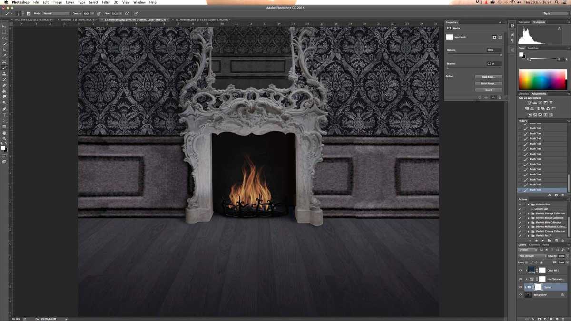Toggle the Devlin's Vintage Collection checkmark
The image size is (571, 321).
pos(520,214)
